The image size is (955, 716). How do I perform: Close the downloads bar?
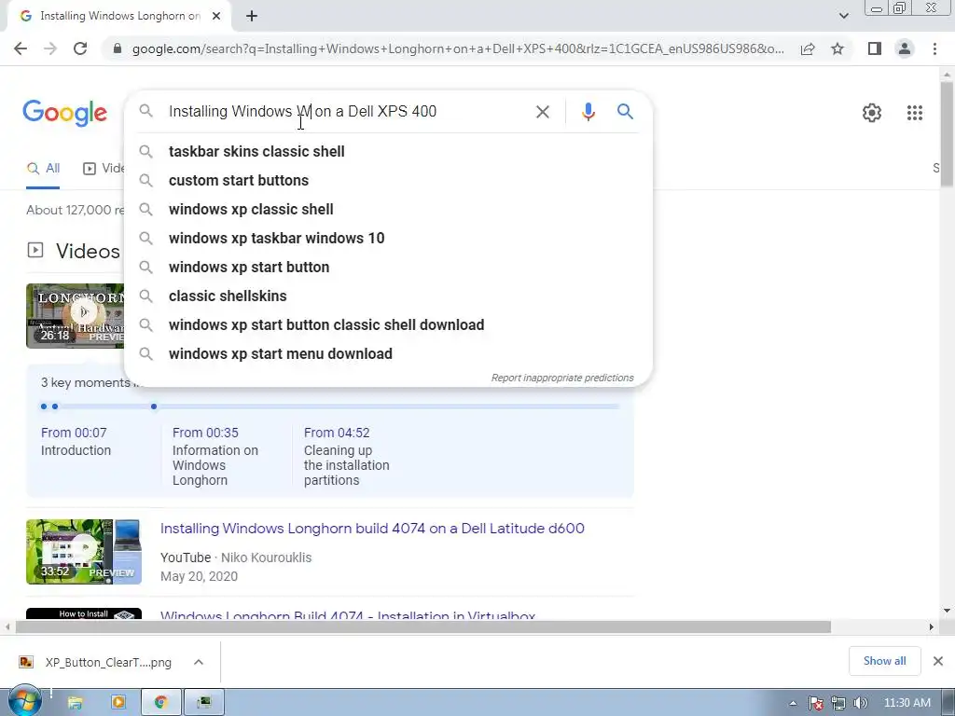click(938, 661)
